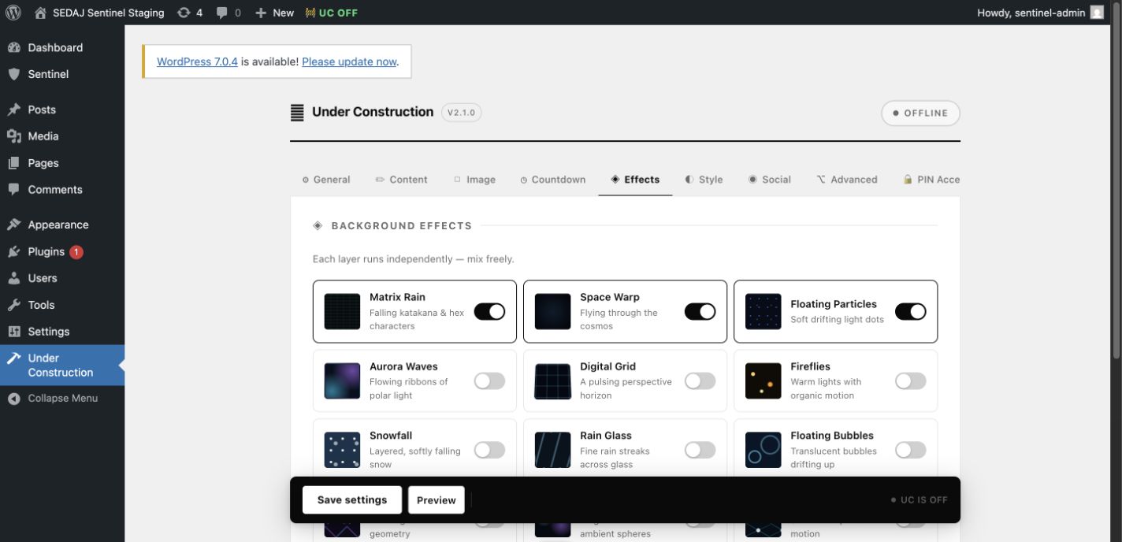Click the Aurora Waves preview thumbnail
This screenshot has height=542, width=1122.
coord(342,381)
